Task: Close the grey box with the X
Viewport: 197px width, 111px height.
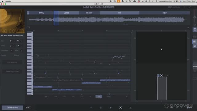Action: (x=168, y=75)
